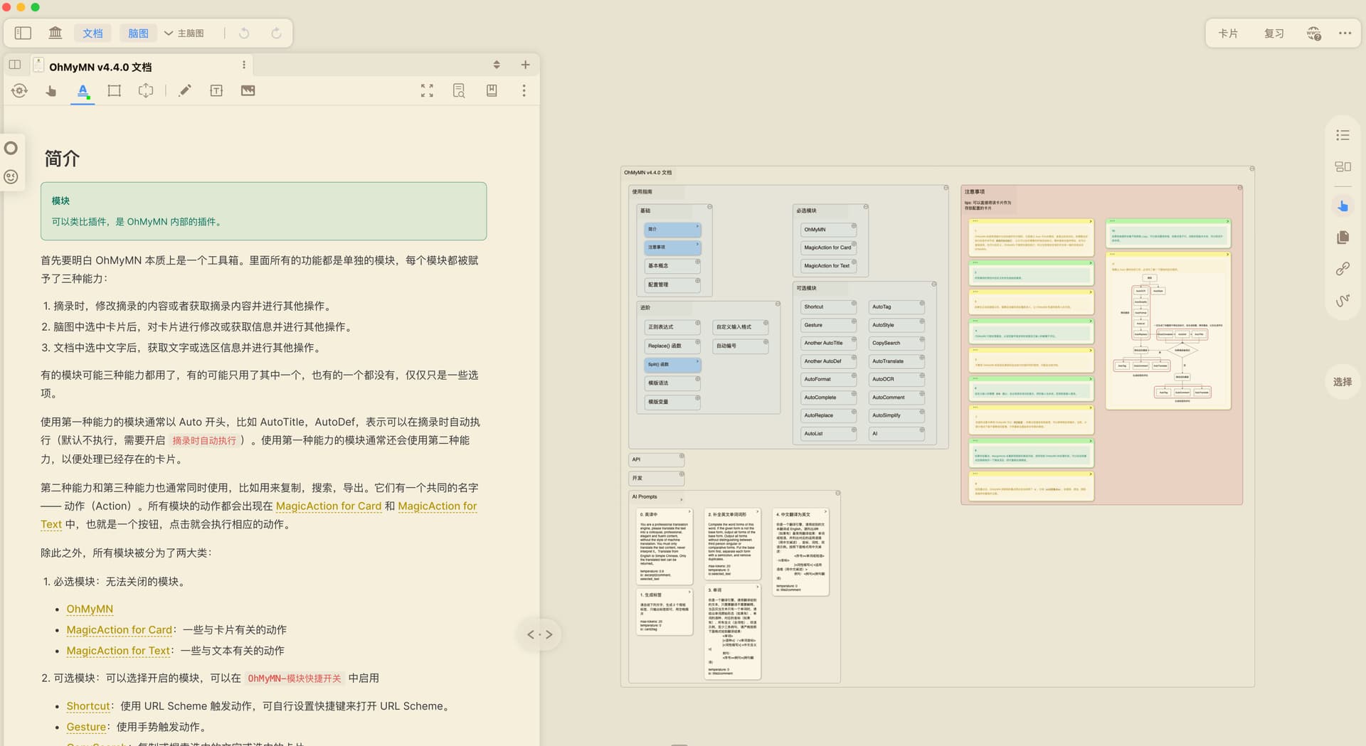Image resolution: width=1366 pixels, height=746 pixels.
Task: Click the freehand scribble icon in right sidebar
Action: 1343,300
